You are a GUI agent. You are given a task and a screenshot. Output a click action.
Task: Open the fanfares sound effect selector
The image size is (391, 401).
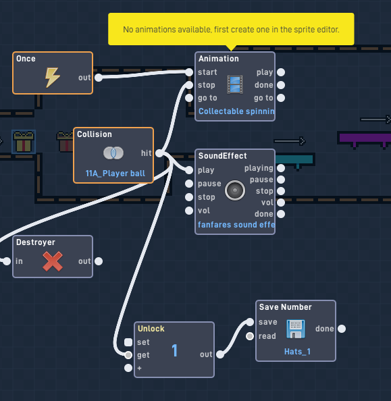236,225
